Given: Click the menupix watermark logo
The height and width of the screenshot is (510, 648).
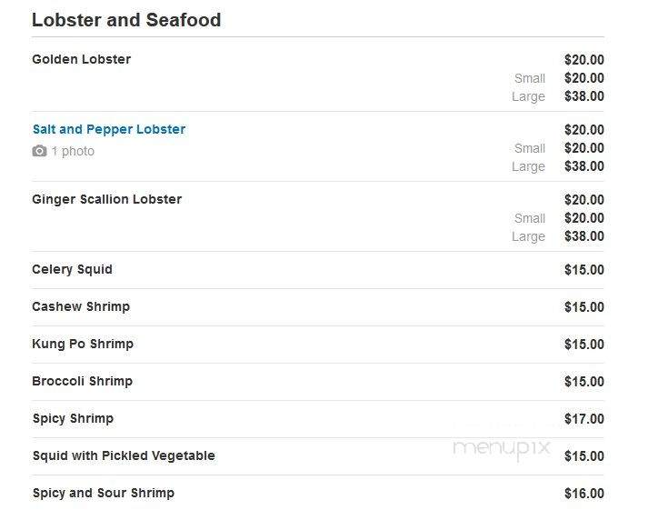Looking at the screenshot, I should point(502,449).
